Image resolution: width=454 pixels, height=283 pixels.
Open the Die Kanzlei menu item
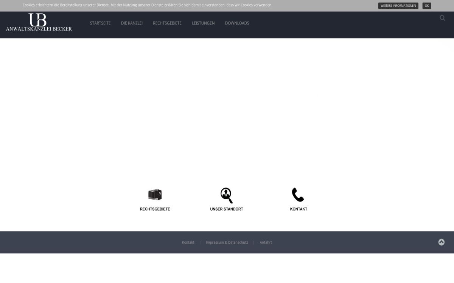point(132,23)
